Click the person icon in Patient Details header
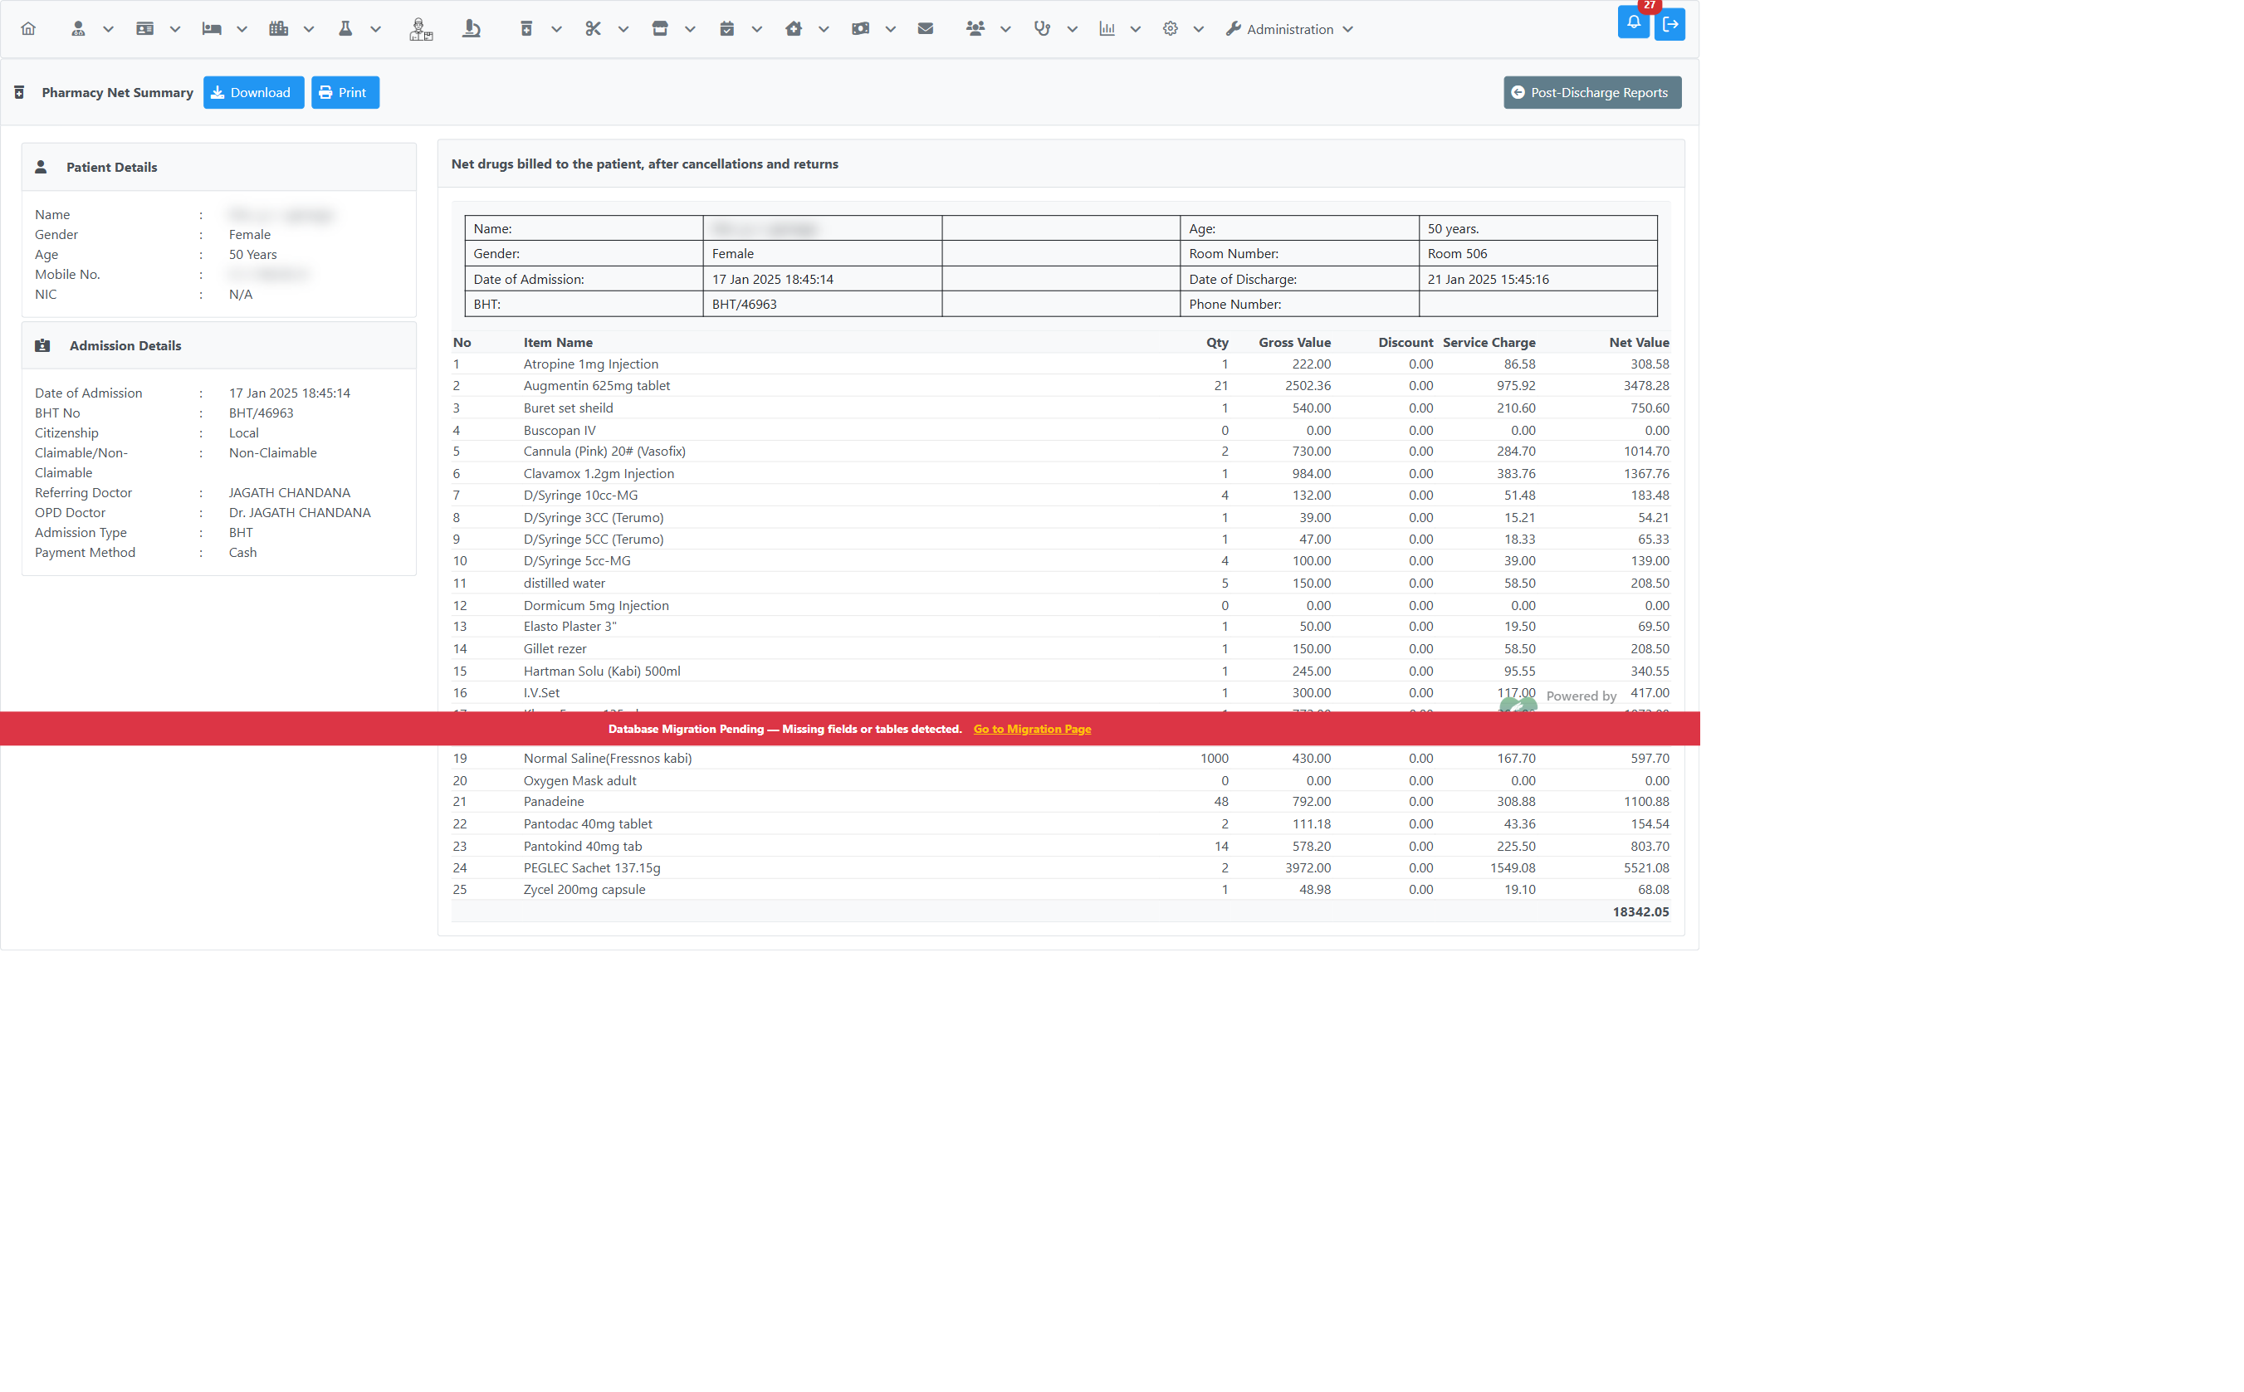 (x=41, y=167)
